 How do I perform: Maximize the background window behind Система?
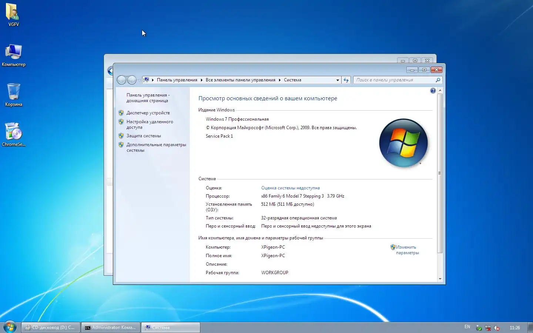[x=415, y=60]
